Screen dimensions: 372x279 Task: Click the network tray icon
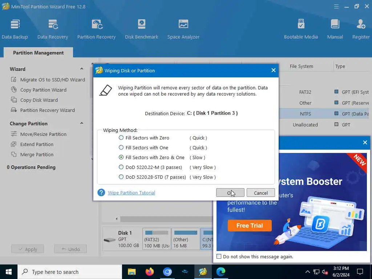(316, 272)
